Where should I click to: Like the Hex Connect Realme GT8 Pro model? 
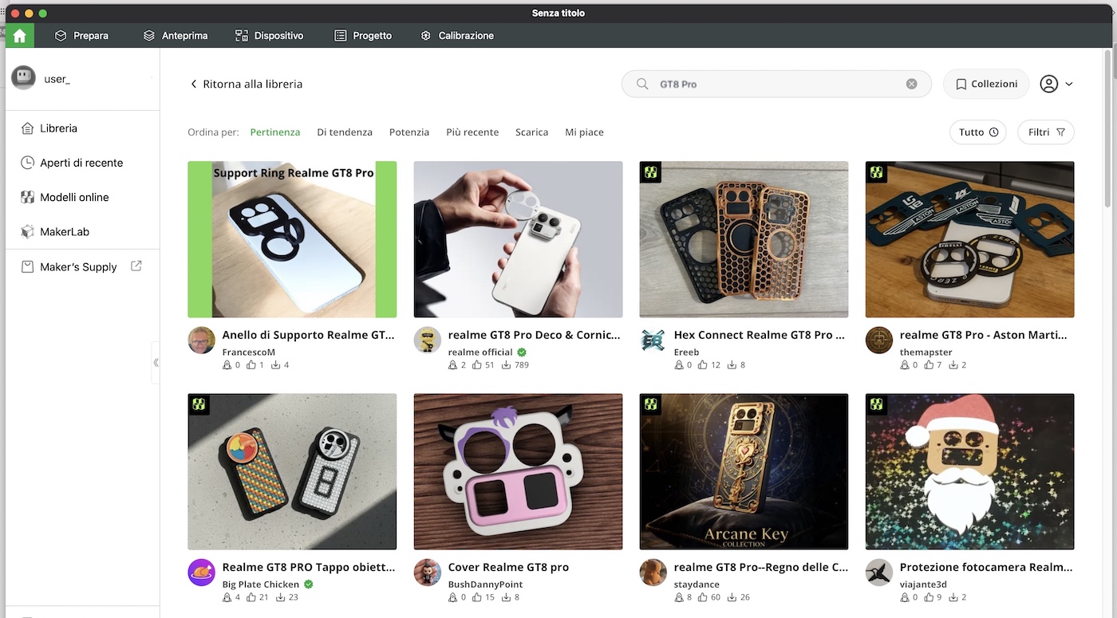point(703,365)
